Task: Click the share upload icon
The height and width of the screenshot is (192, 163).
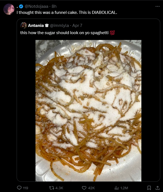Action: (157, 188)
